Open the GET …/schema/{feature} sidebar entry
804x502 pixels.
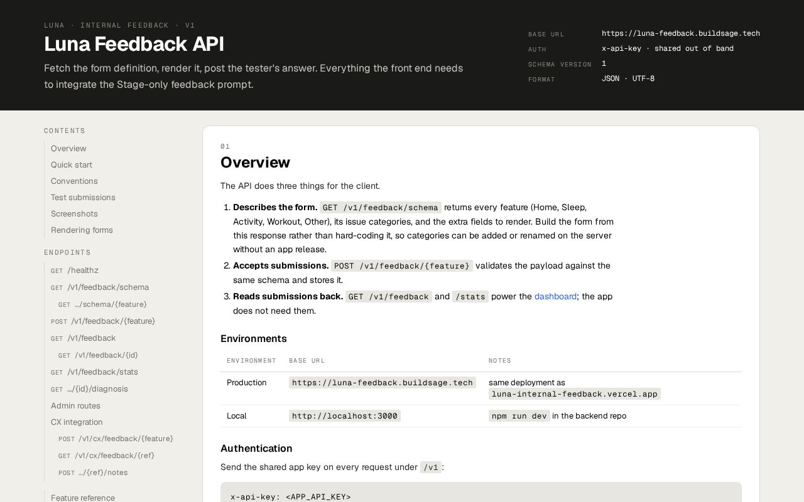click(102, 304)
